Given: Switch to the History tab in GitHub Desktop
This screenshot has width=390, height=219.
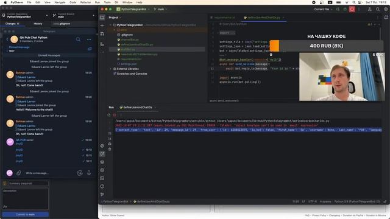Looking at the screenshot, I should [x=38, y=24].
